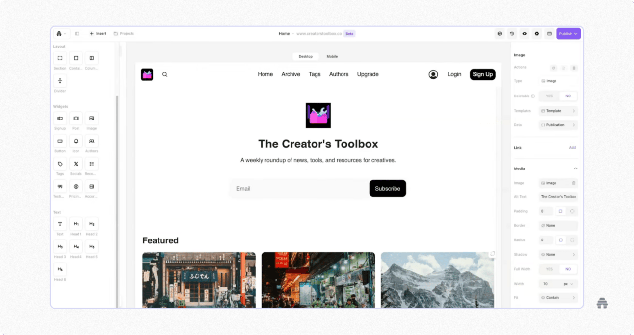Select the Section layout widget
Screen dimensions: 634x335
tap(60, 58)
